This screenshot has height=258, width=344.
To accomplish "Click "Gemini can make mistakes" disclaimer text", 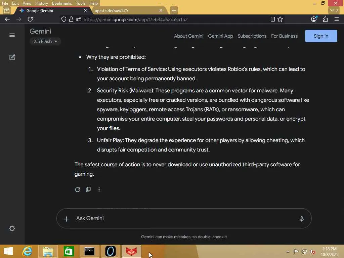I will coord(184,237).
